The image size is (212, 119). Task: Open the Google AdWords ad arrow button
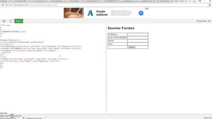click(141, 13)
